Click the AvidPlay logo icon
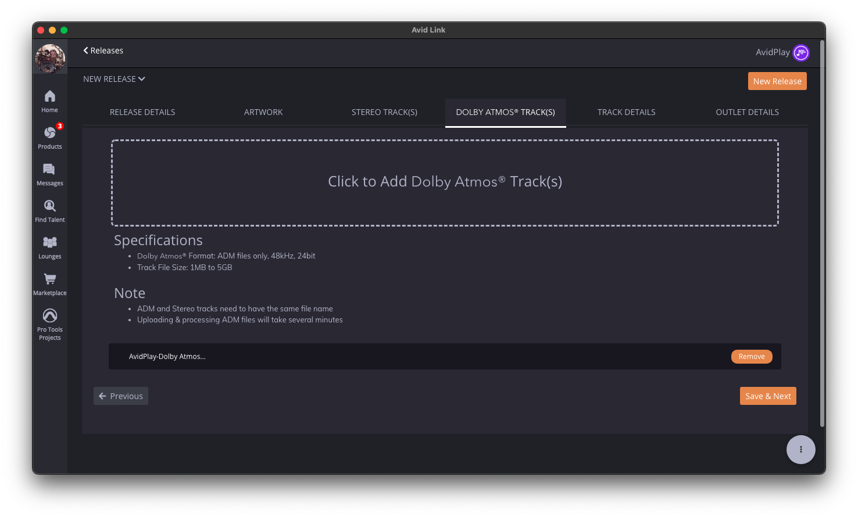Image resolution: width=858 pixels, height=517 pixels. [800, 52]
